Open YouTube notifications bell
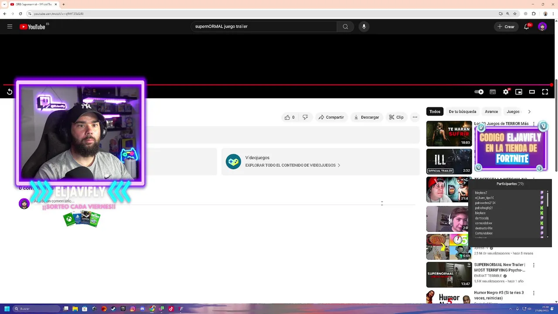Screen dimensions: 558x314 click(x=527, y=27)
